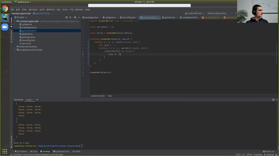This screenshot has width=279, height=156.
Task: Open the Navigate menu
Action: (x=33, y=10)
